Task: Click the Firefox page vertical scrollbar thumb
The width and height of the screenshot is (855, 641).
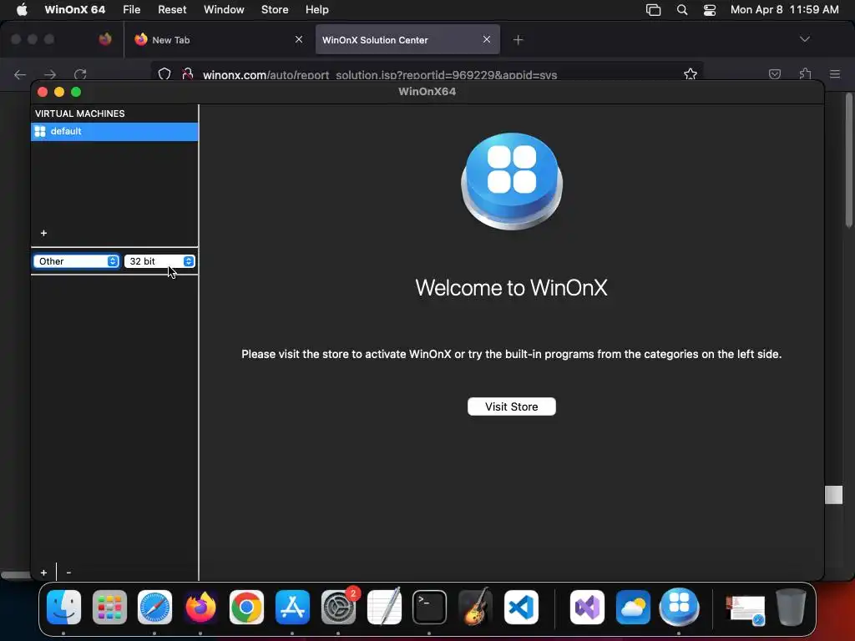Action: pyautogui.click(x=848, y=160)
